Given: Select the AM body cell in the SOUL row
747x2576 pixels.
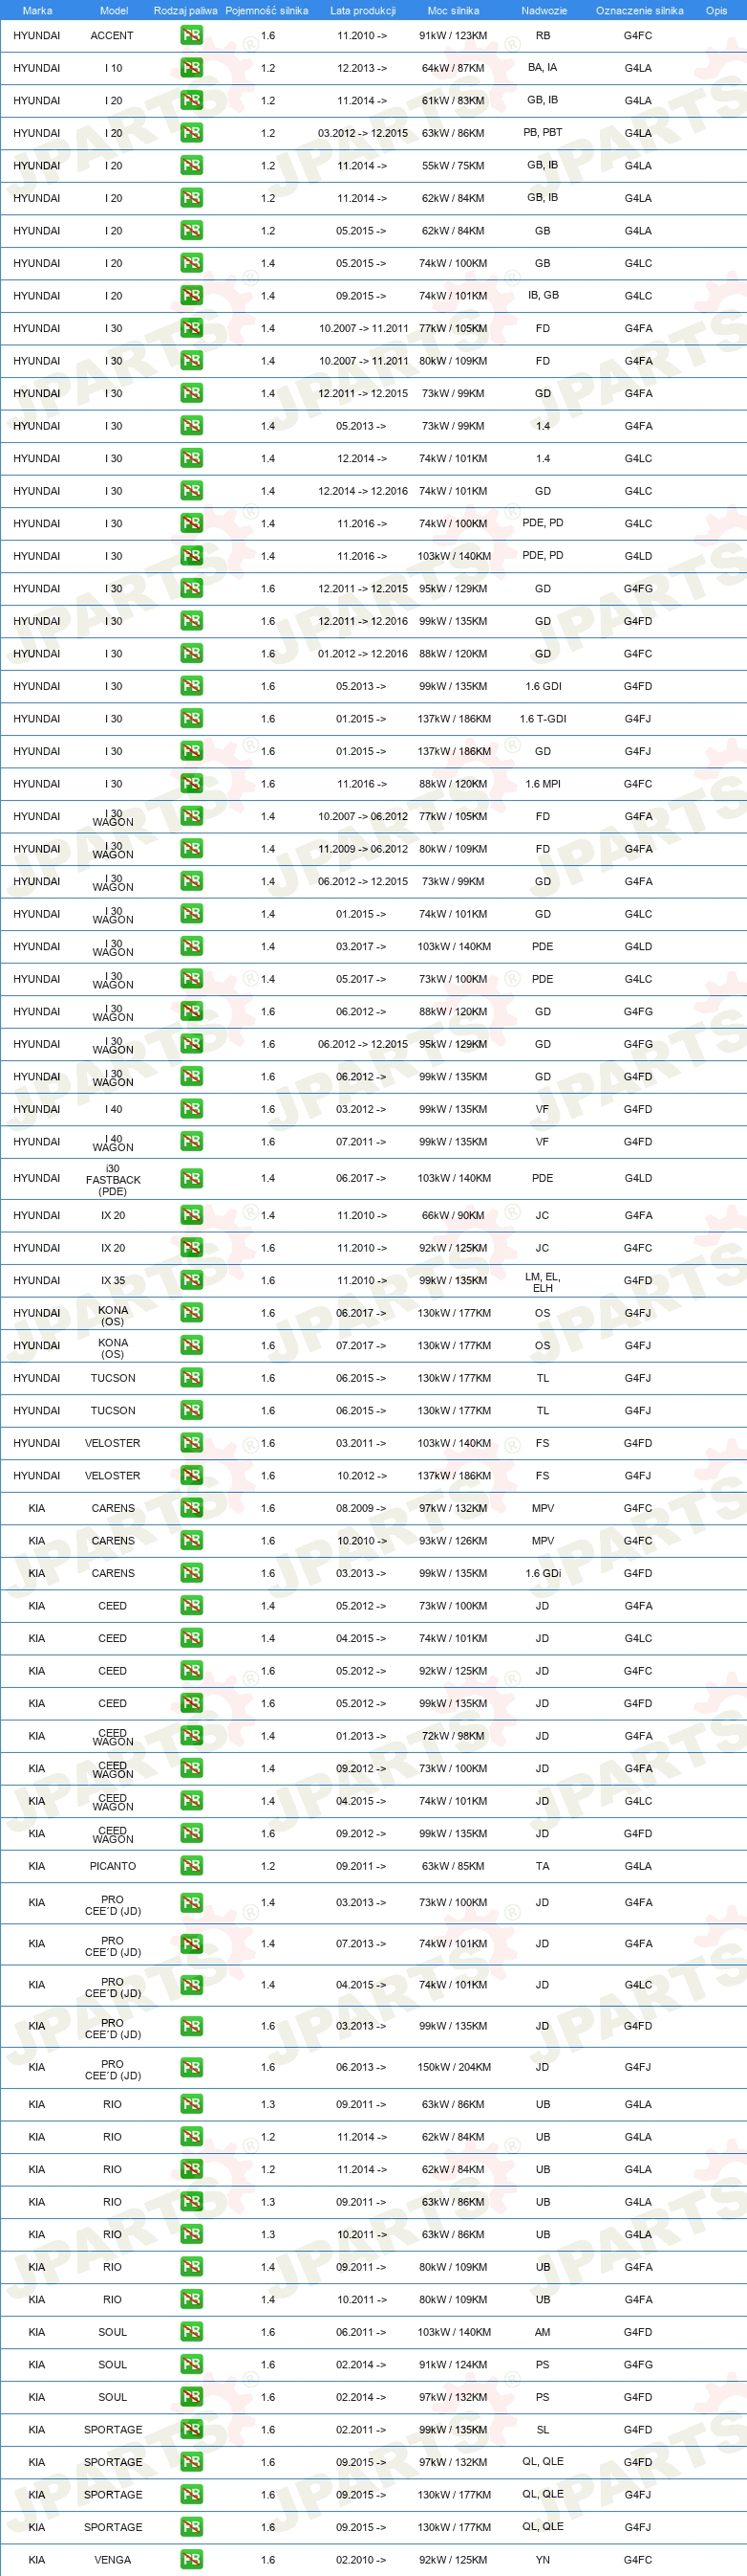Looking at the screenshot, I should pyautogui.click(x=543, y=2332).
